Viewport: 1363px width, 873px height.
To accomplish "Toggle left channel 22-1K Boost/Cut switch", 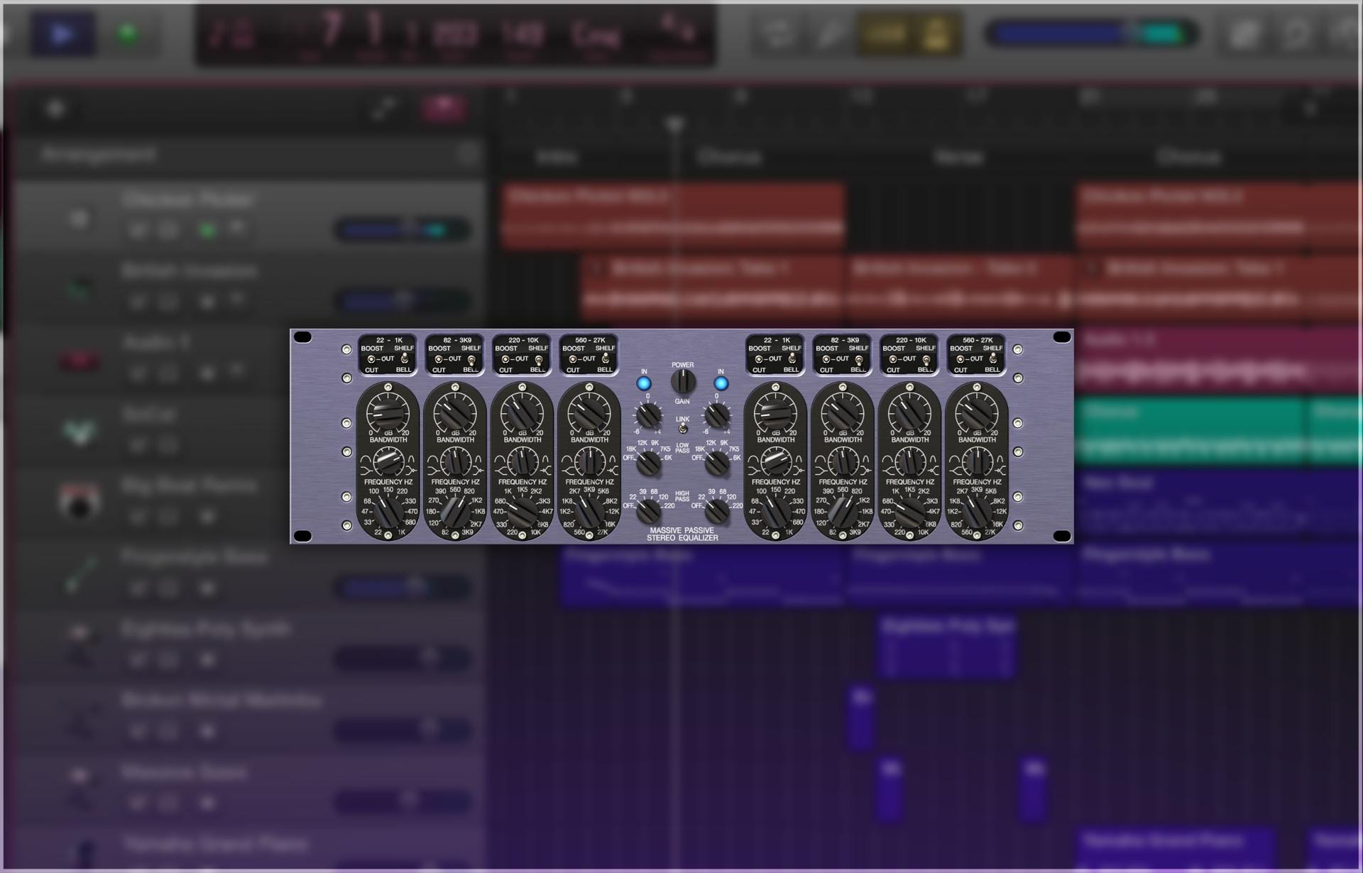I will tap(372, 359).
